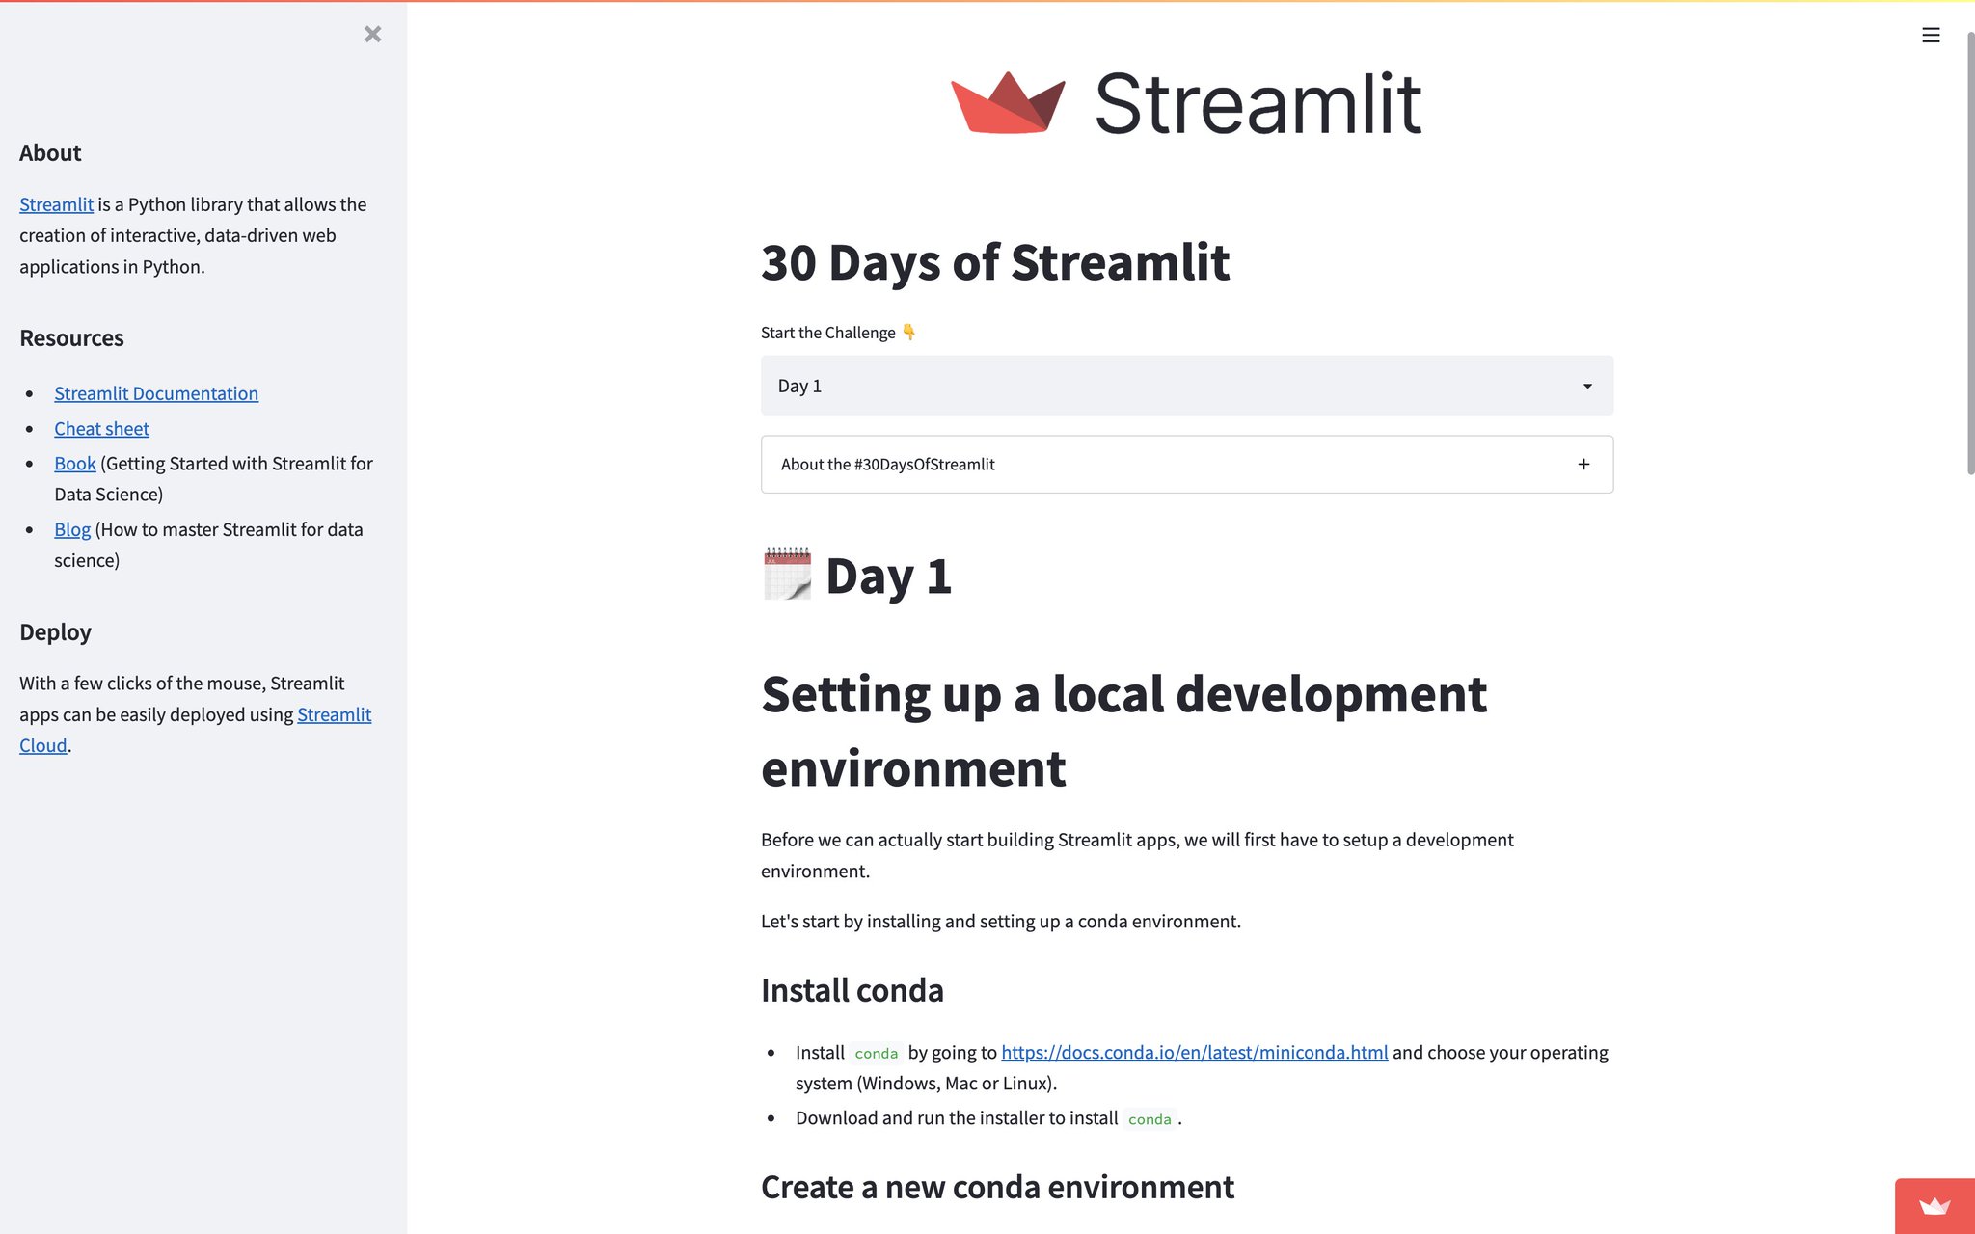Click the Book resource link
Image resolution: width=1975 pixels, height=1234 pixels.
tap(74, 464)
